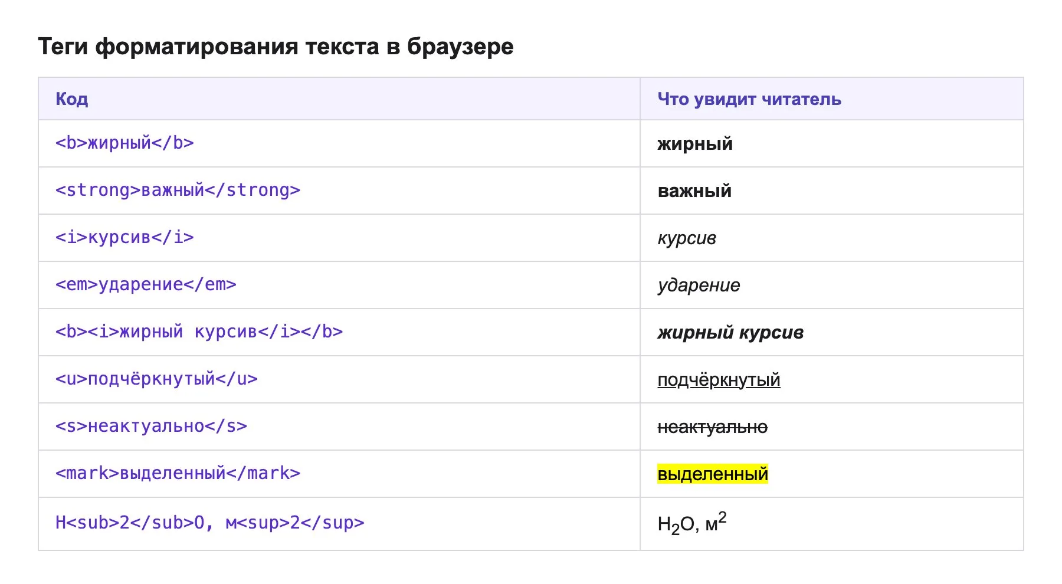
Task: Click the bold result 'жирный'
Action: [695, 144]
